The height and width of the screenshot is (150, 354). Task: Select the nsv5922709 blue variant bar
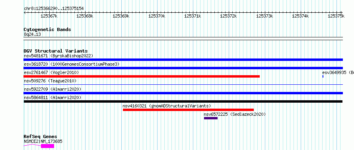pyautogui.click(x=183, y=93)
